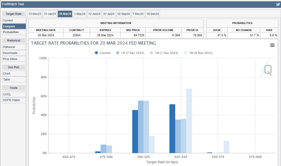Click the Current bar at 475-500
281x166 pixels.
[98, 152]
